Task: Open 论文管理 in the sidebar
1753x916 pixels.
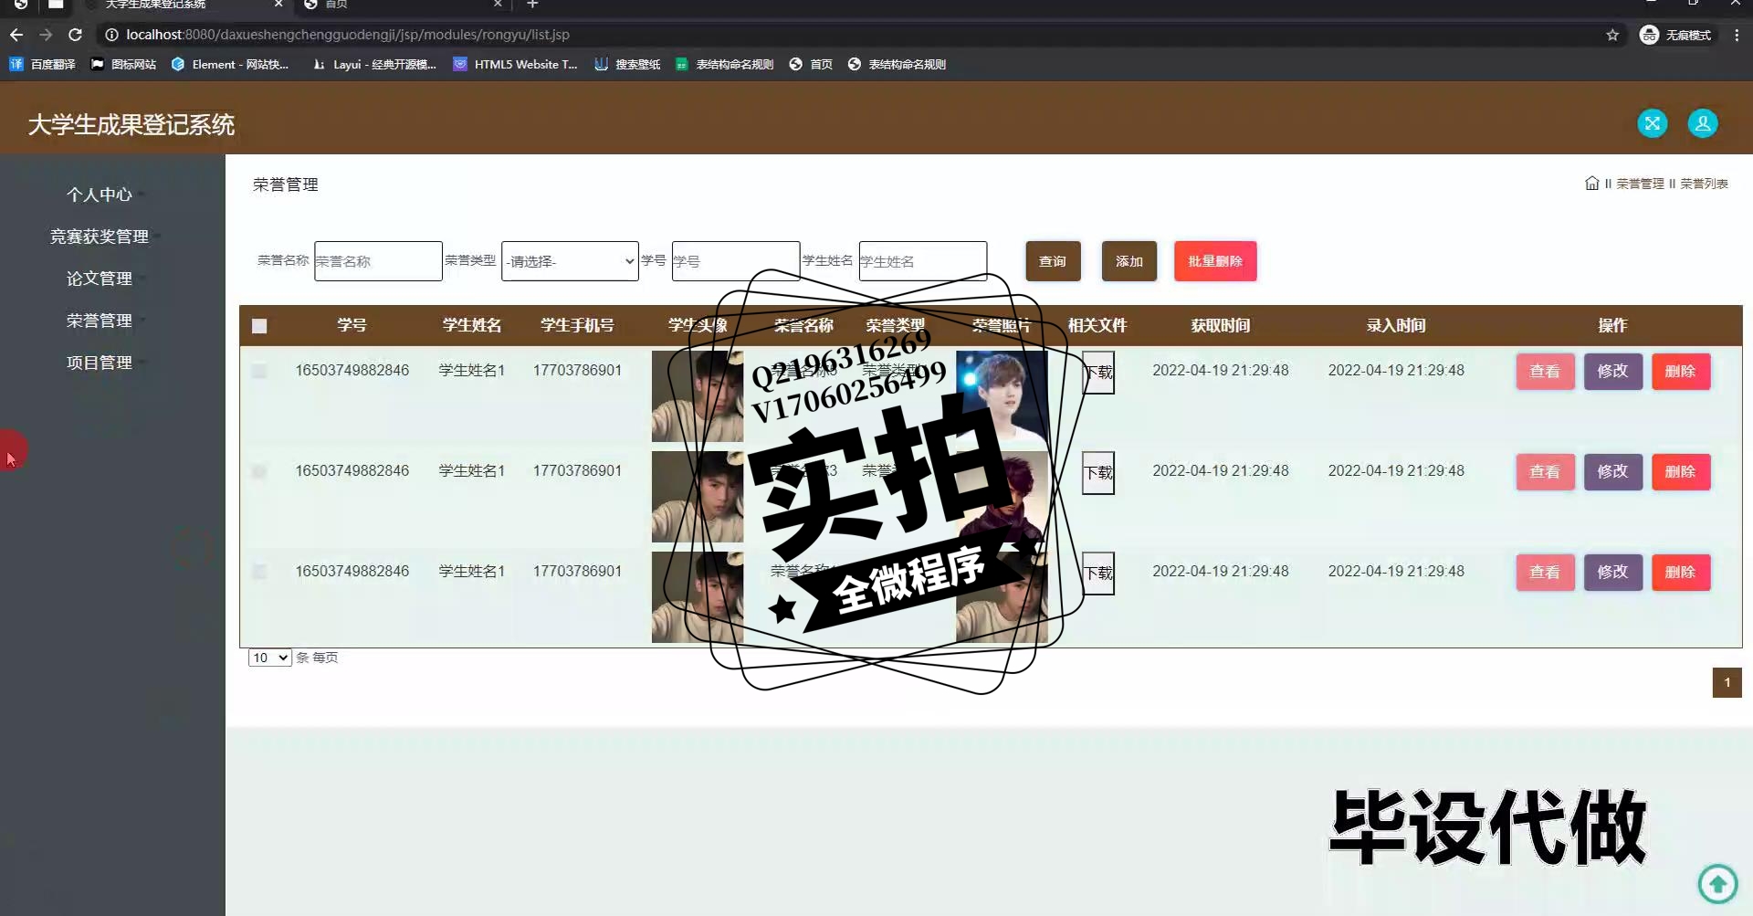Action: (x=100, y=279)
